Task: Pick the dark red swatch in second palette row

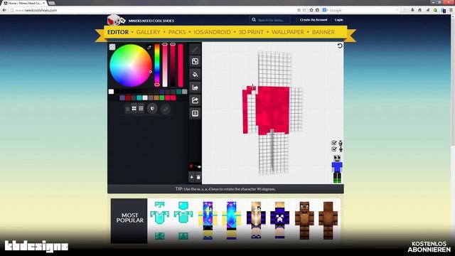Action: (128, 98)
